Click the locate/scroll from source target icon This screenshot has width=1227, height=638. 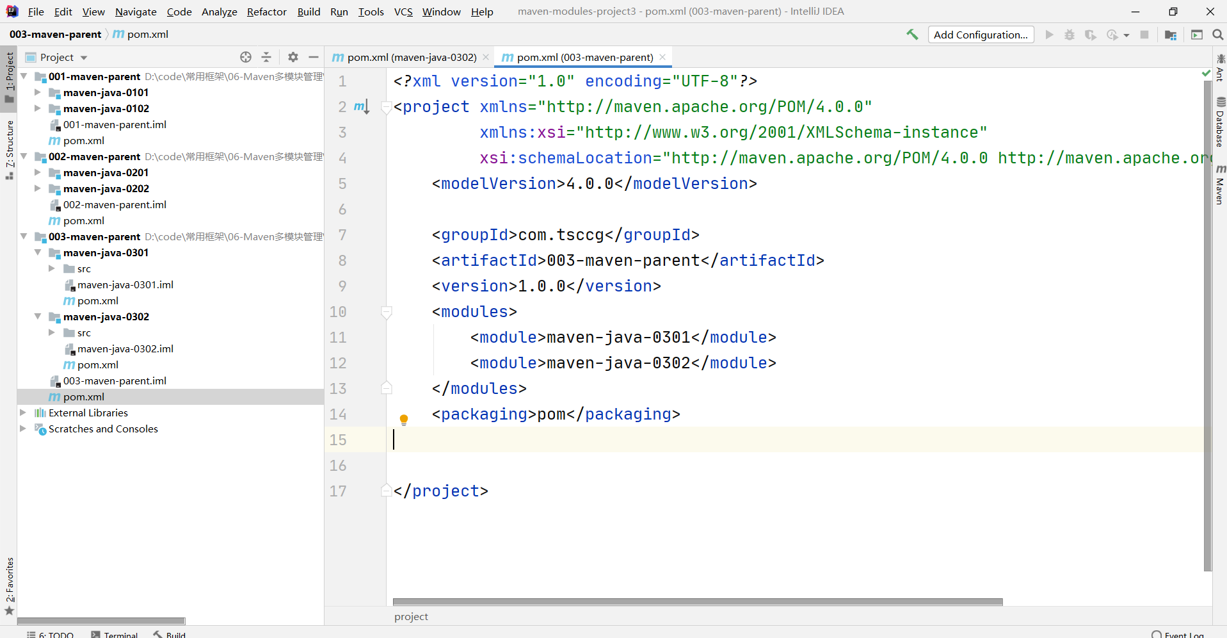tap(246, 57)
